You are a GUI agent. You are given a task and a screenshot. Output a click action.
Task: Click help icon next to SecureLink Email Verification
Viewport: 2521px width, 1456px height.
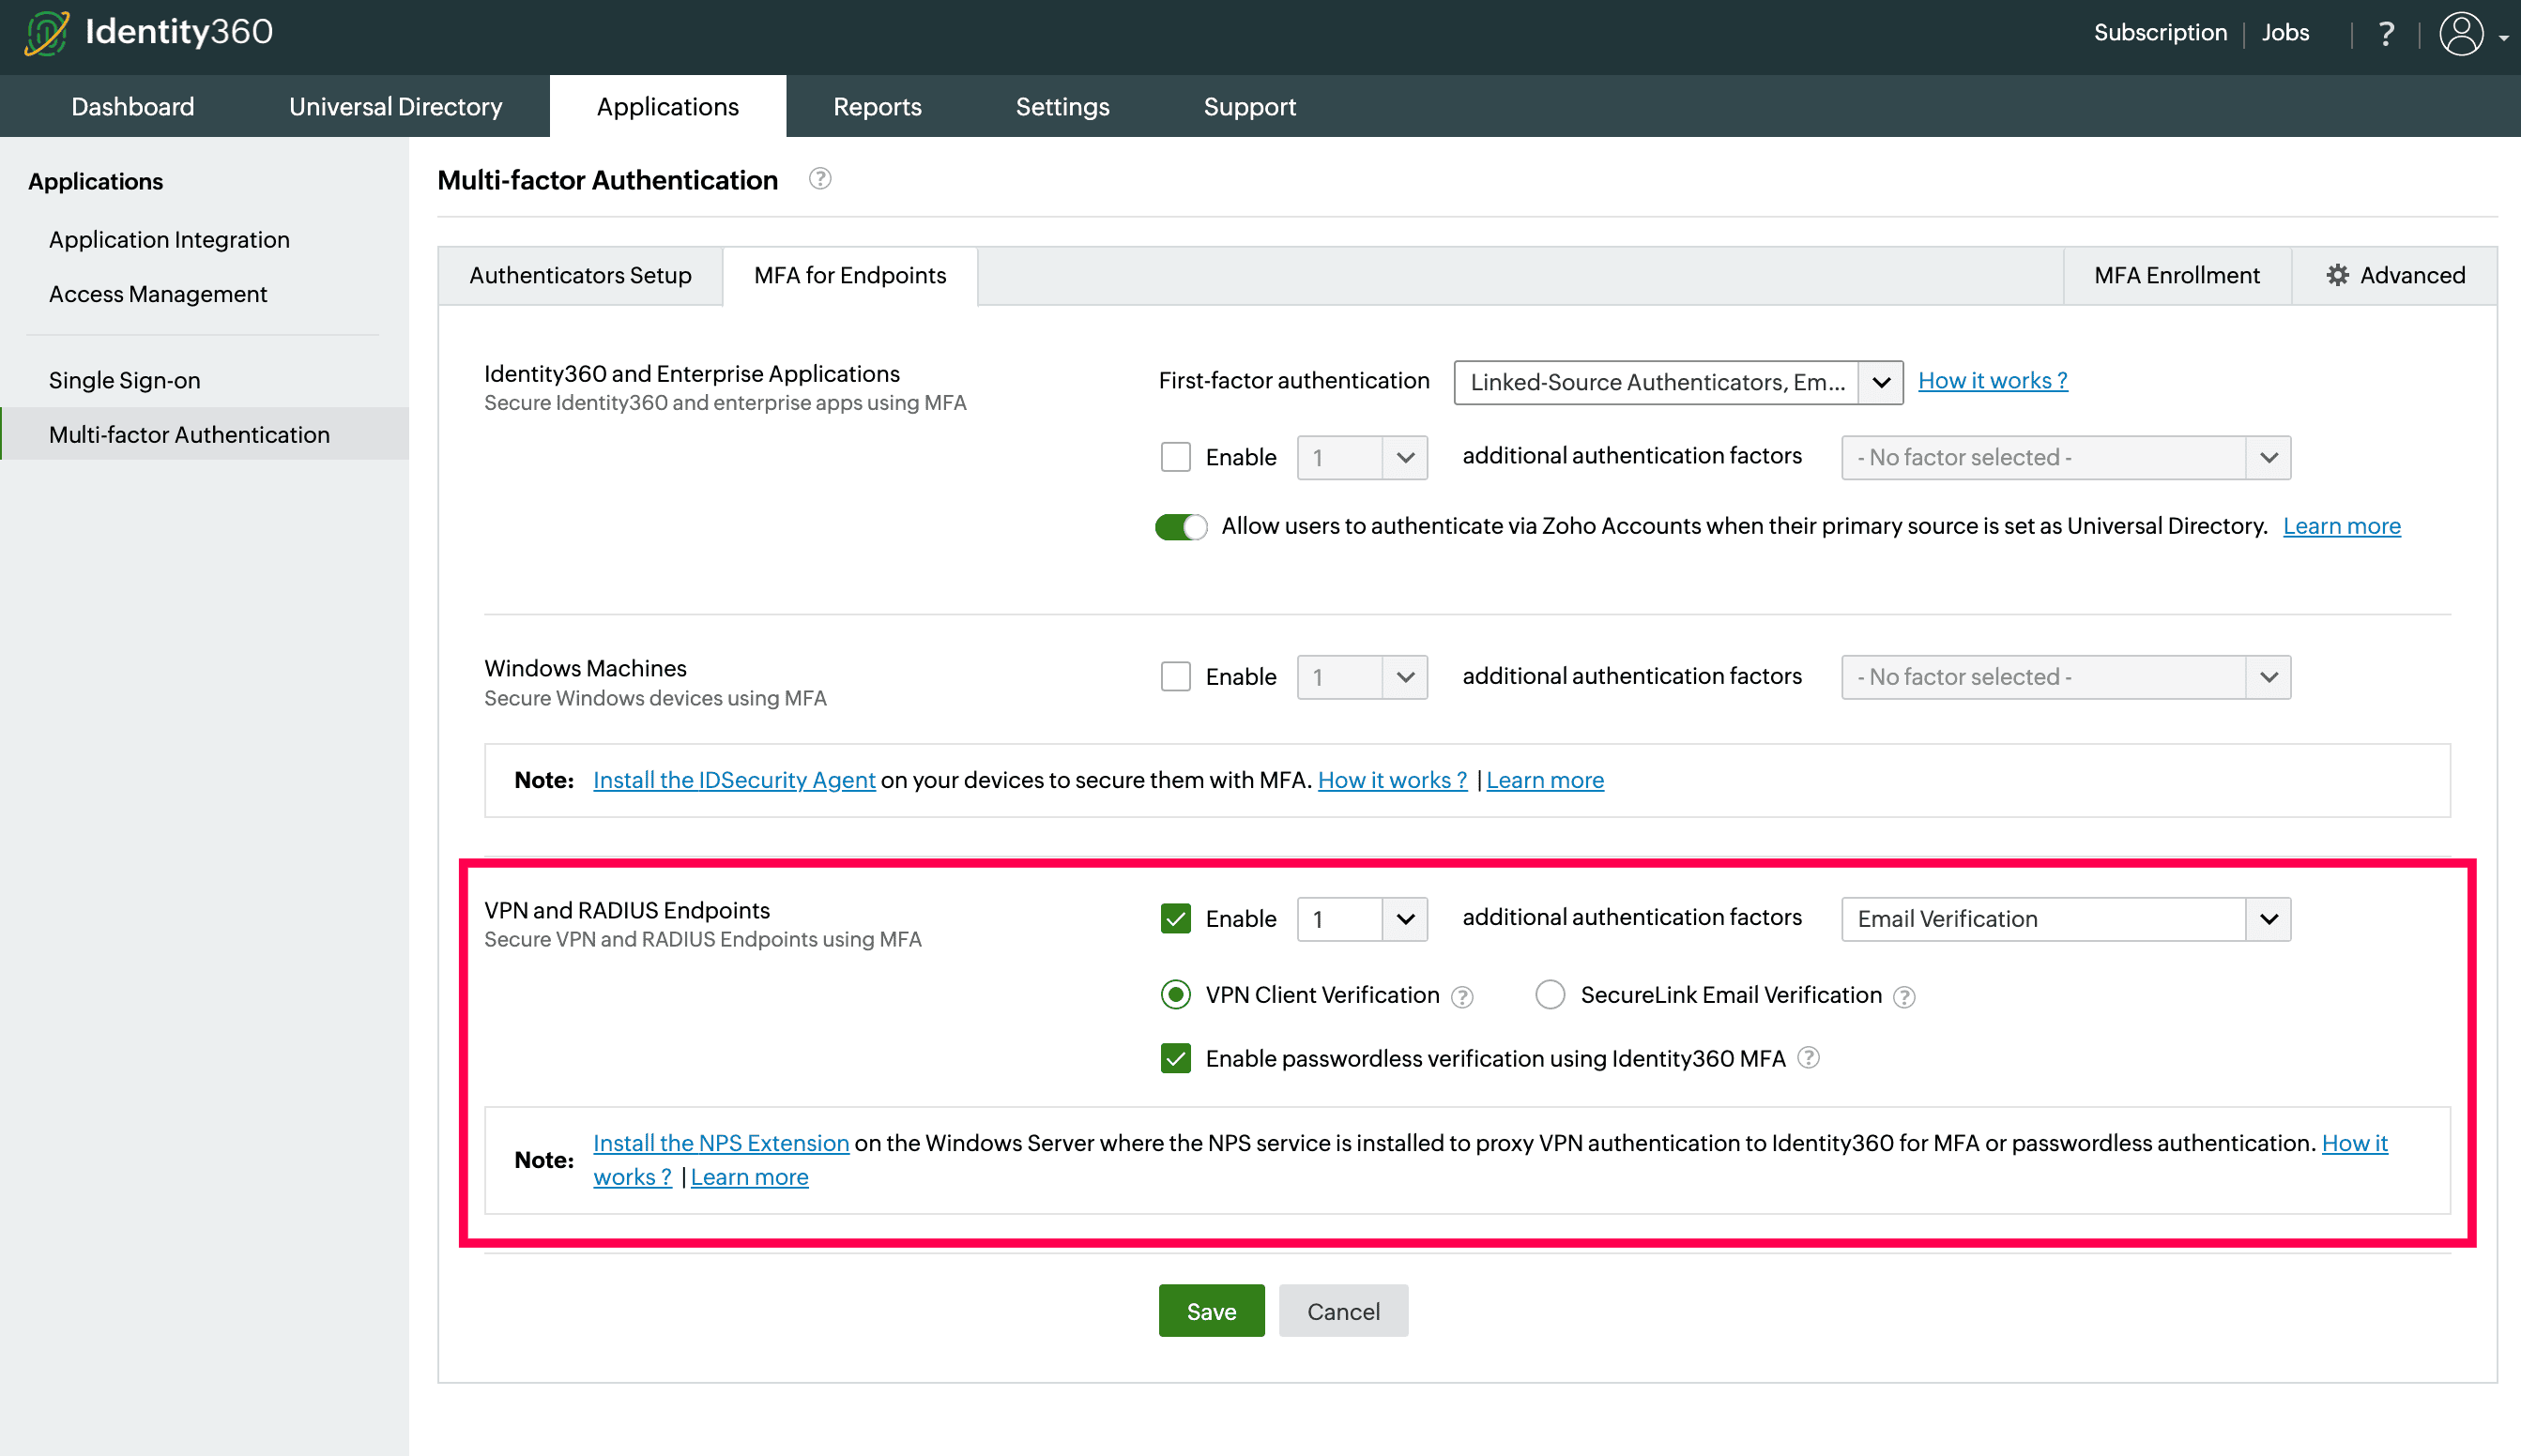1903,997
